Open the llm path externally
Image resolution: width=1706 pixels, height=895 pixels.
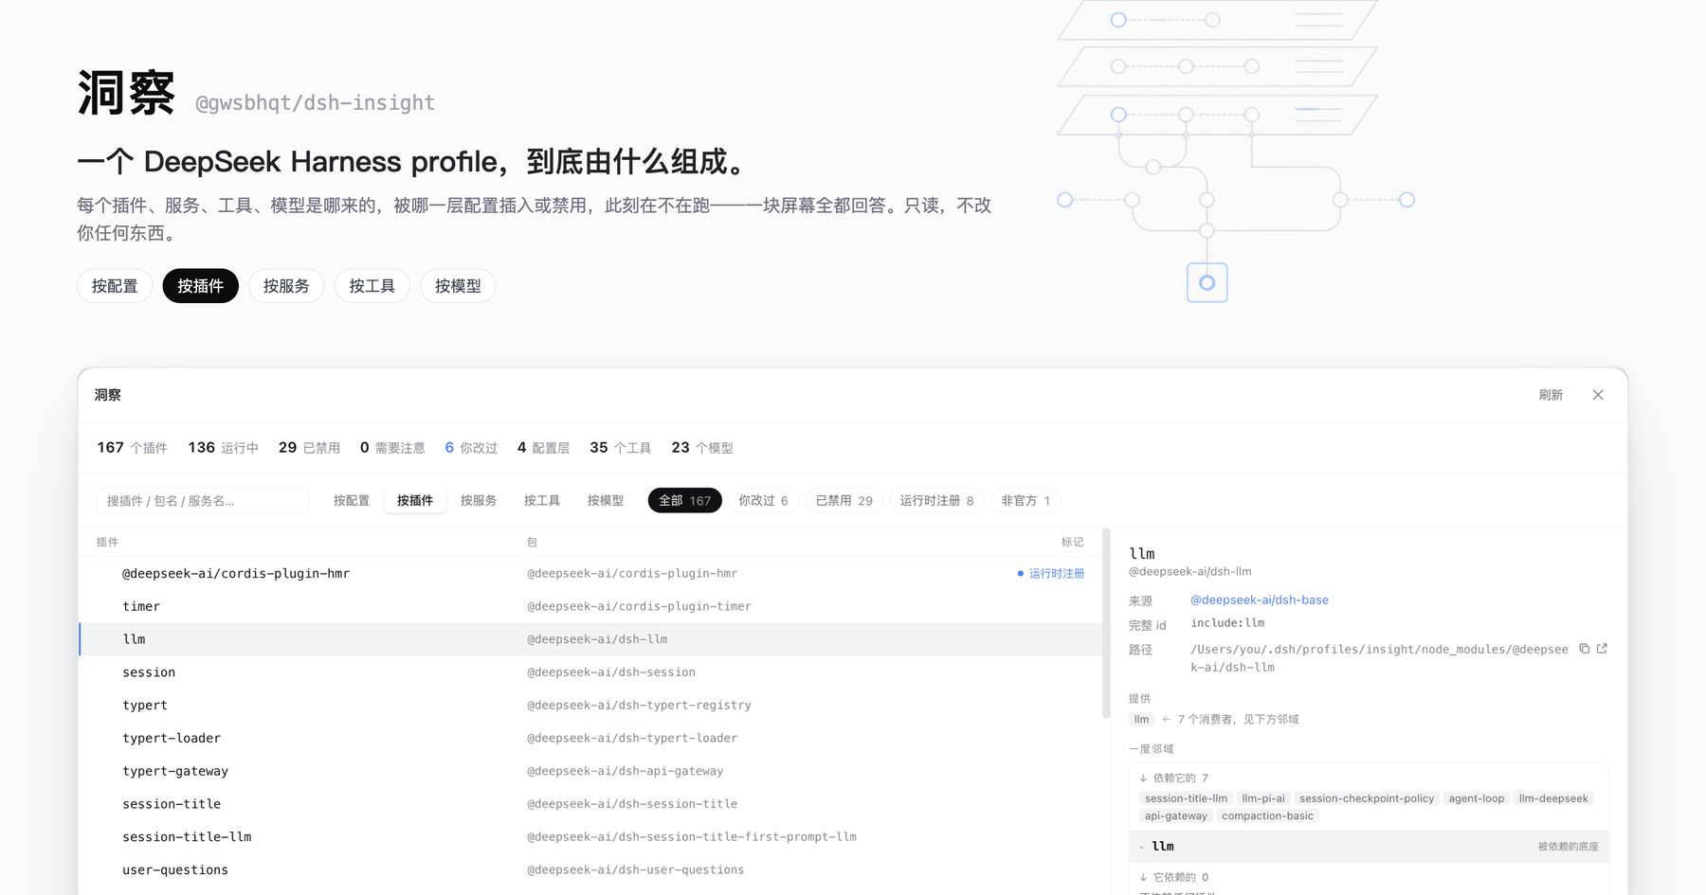pyautogui.click(x=1602, y=649)
